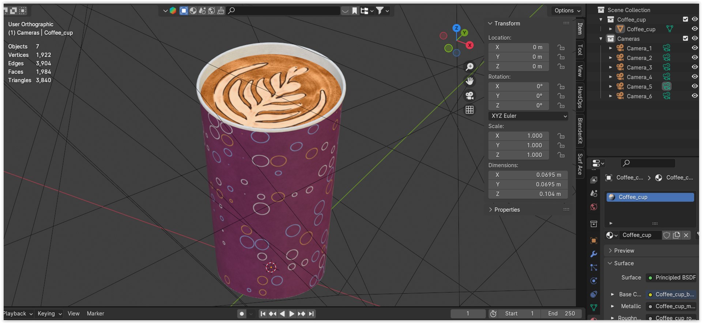The width and height of the screenshot is (702, 323).
Task: Click the viewport zoom magnifier icon
Action: click(469, 67)
